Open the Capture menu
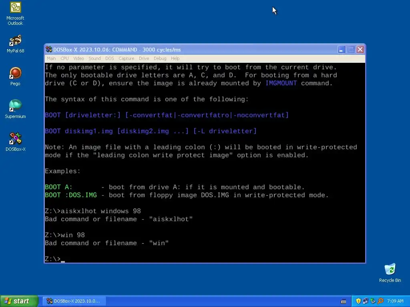 tap(126, 58)
